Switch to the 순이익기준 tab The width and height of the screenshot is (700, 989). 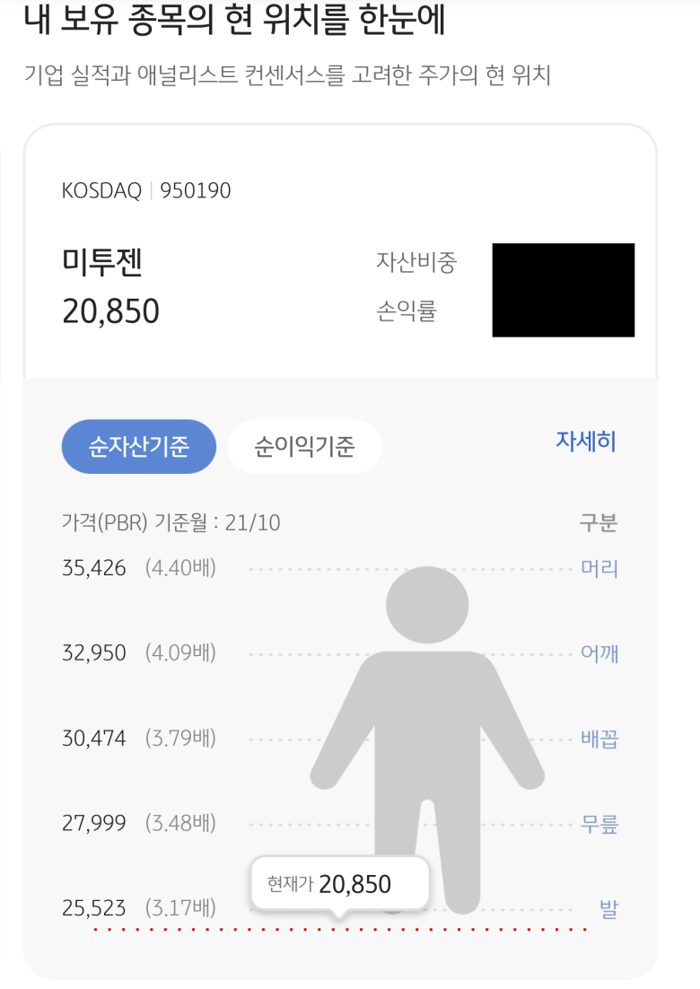coord(304,447)
